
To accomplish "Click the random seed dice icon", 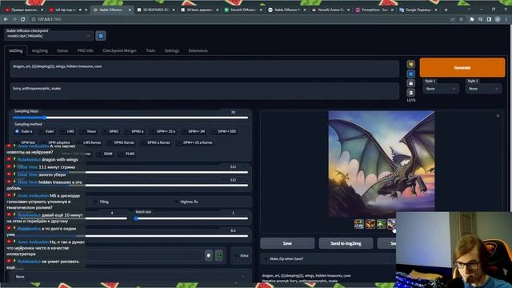I will pyautogui.click(x=209, y=255).
